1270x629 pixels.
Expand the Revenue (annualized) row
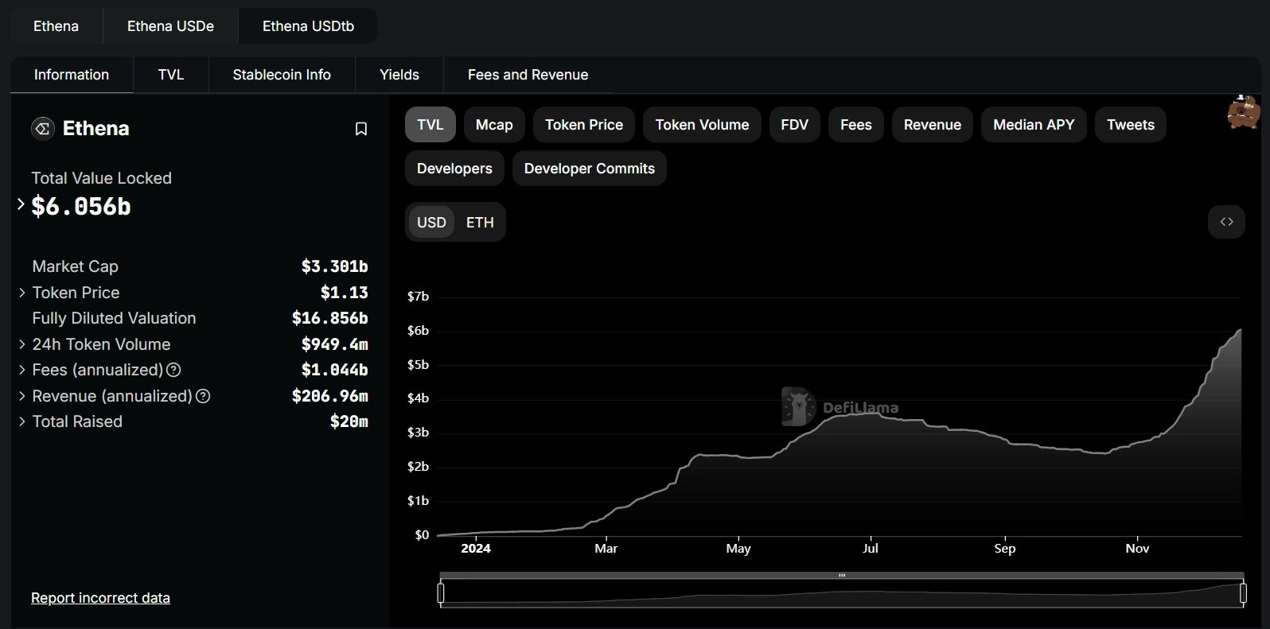(x=22, y=396)
